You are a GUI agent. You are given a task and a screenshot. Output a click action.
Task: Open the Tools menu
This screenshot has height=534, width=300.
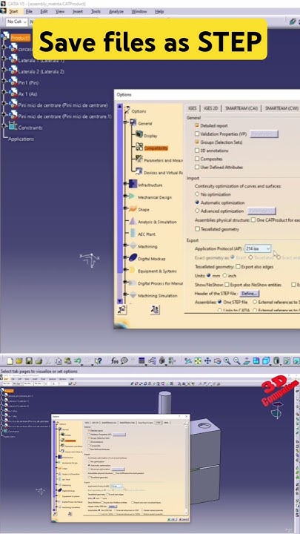96,11
